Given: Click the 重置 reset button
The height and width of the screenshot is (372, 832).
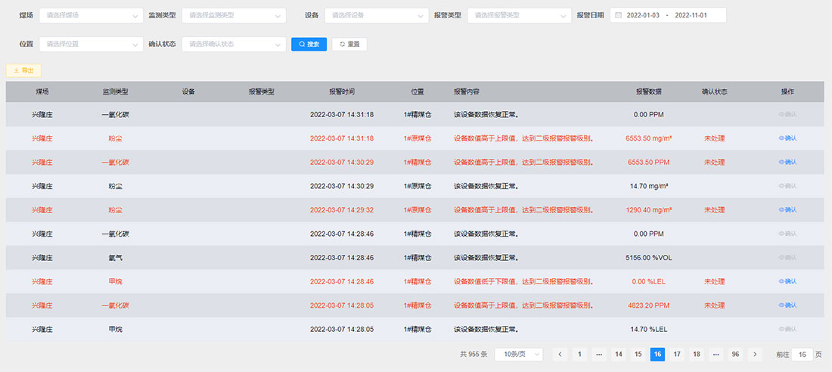Looking at the screenshot, I should [349, 45].
